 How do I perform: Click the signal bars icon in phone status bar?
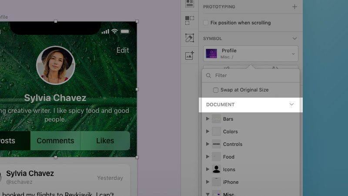click(105, 31)
